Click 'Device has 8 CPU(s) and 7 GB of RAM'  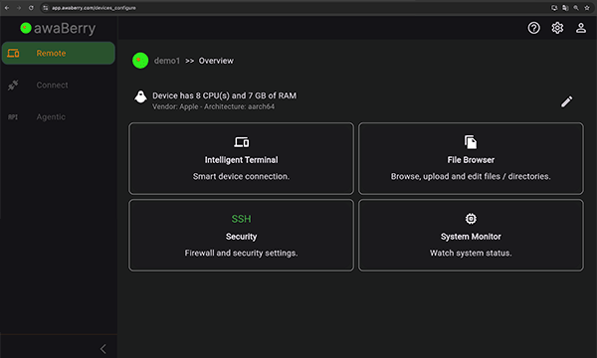tap(224, 95)
